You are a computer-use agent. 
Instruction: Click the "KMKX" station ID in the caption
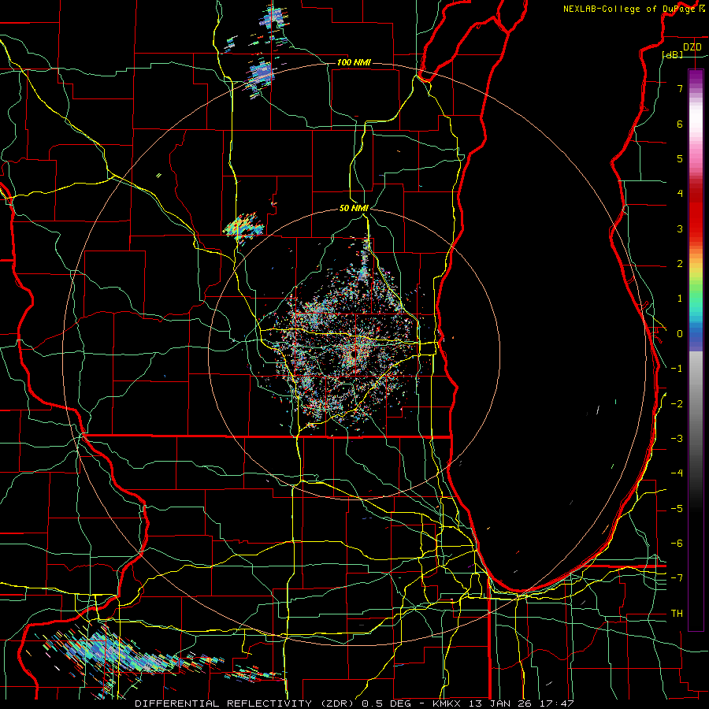[x=447, y=703]
